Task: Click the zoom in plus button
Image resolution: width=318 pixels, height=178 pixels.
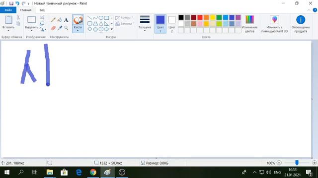Action: (x=315, y=163)
